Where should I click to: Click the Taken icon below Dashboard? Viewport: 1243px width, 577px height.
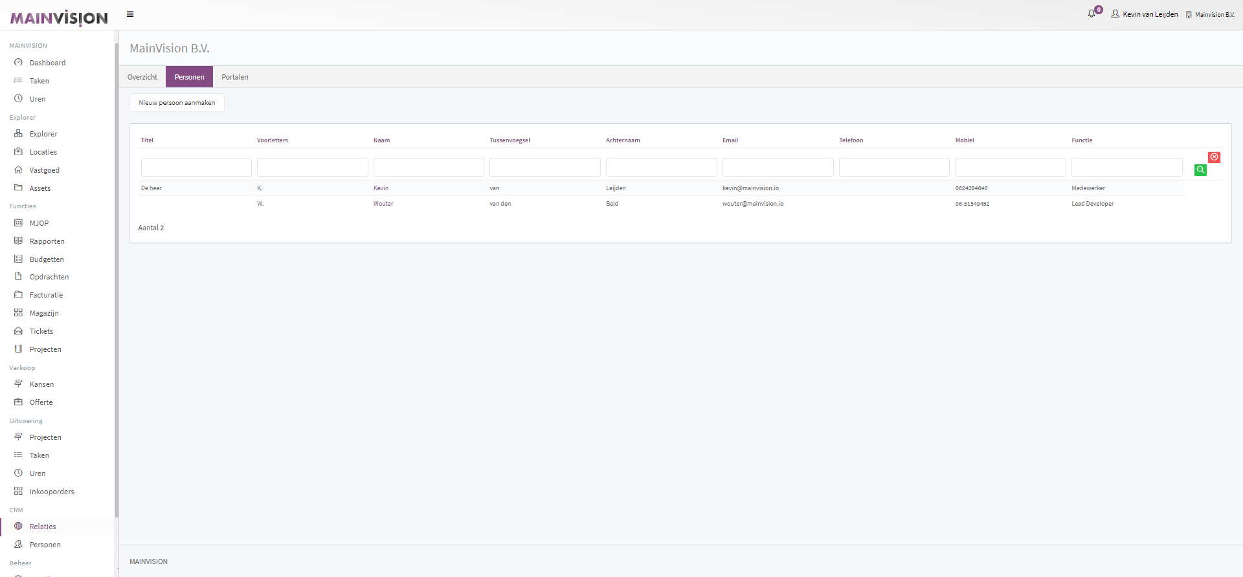(18, 81)
